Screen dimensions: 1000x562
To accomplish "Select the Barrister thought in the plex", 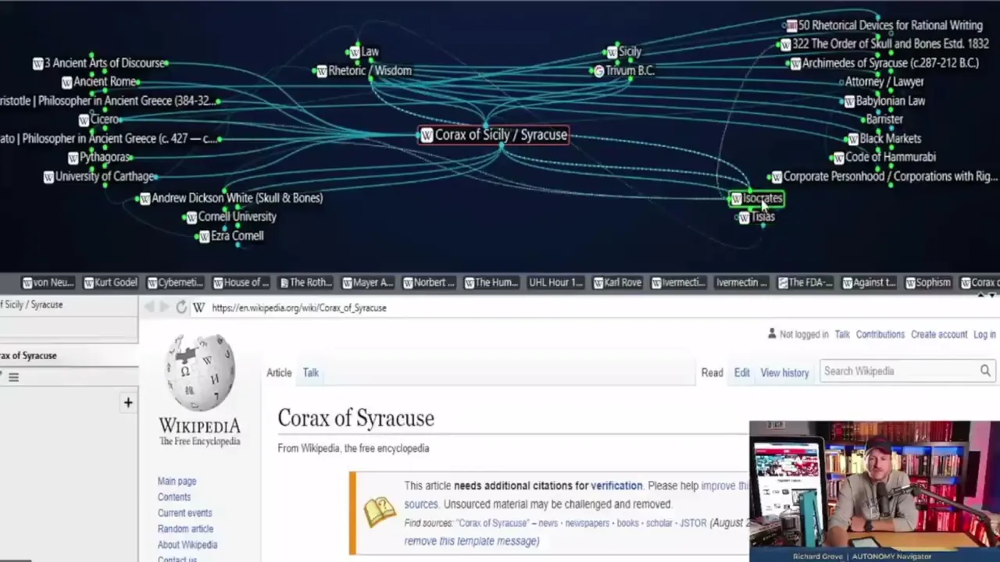I will tap(884, 119).
